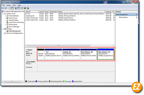Screen dimensions: 144x95
Task: Click the Shared Folders icon in tree
Action: click(x=7, y=20)
